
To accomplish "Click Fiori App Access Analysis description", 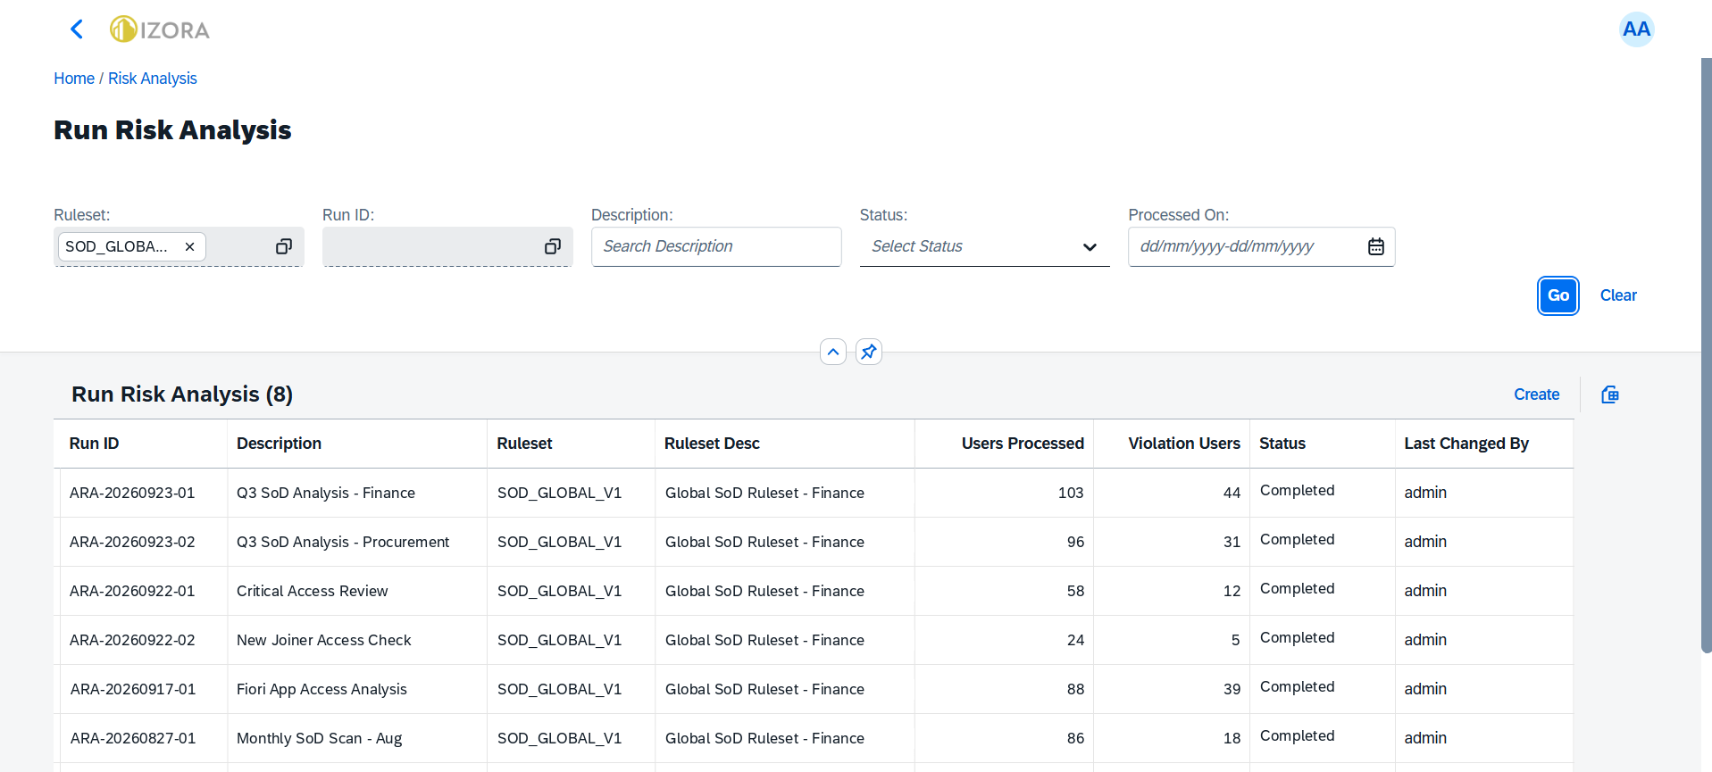I will pos(322,689).
